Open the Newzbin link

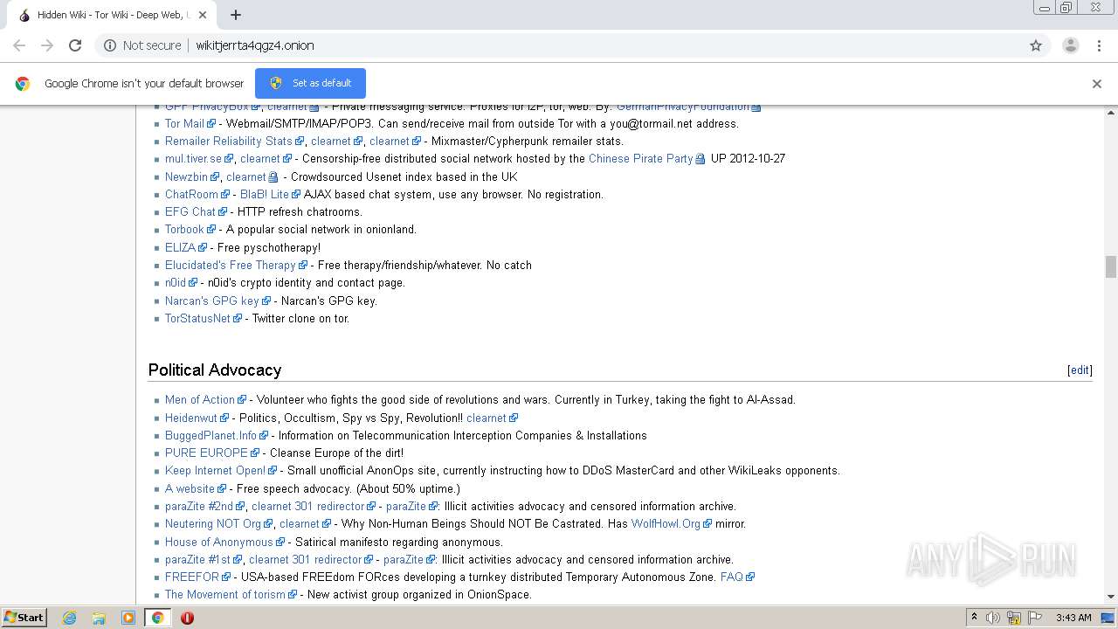(186, 176)
